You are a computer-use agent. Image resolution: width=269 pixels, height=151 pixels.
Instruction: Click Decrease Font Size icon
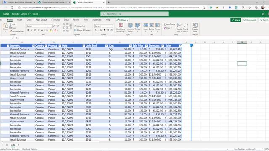pyautogui.click(x=58, y=26)
